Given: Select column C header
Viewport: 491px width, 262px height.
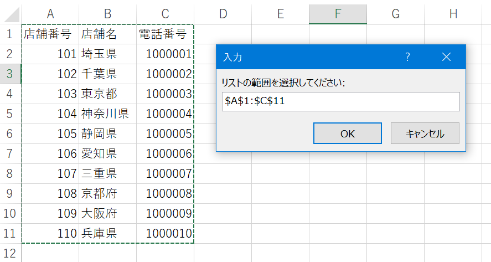Looking at the screenshot, I should (x=166, y=14).
